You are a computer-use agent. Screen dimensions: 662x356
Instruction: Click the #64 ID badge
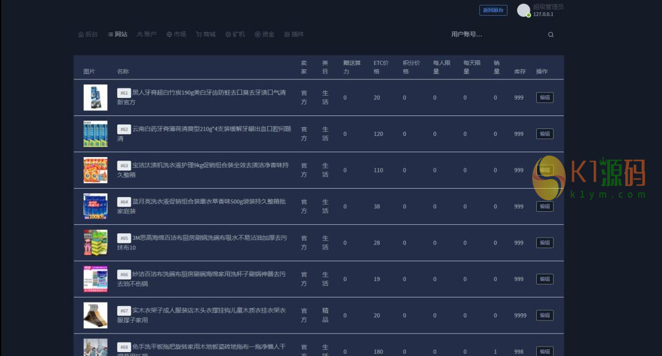click(123, 202)
